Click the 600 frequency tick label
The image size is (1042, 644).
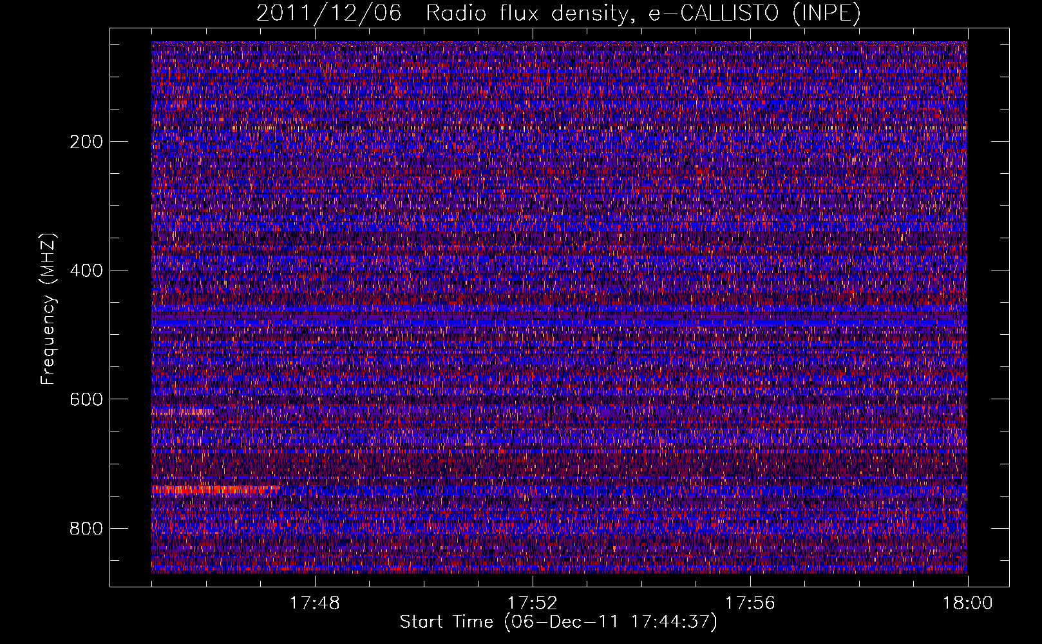point(86,399)
